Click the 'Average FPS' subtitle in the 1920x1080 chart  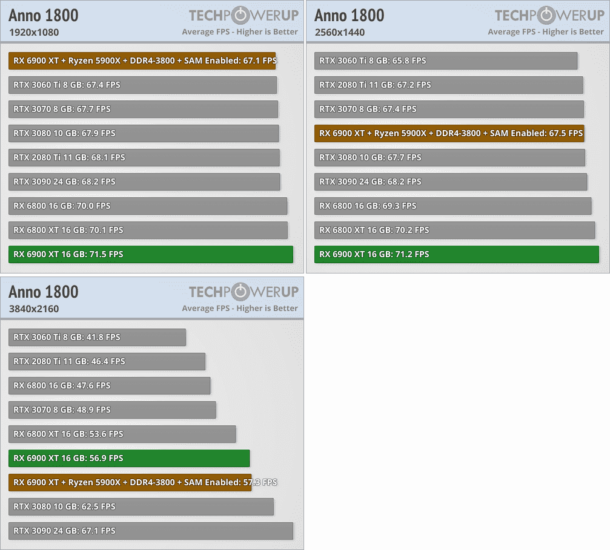coord(240,32)
